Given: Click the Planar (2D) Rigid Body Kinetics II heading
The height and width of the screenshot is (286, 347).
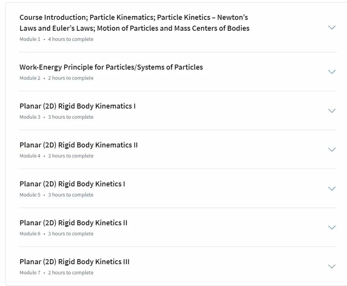Looking at the screenshot, I should coord(73,223).
